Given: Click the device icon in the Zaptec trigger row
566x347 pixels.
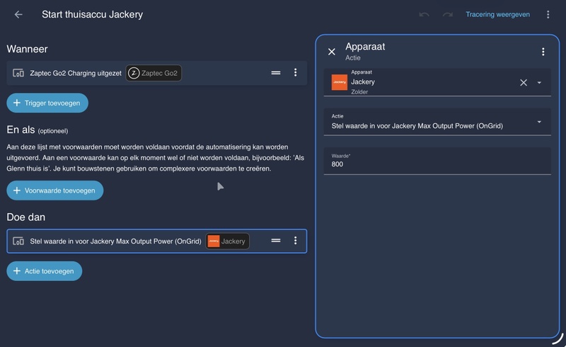Looking at the screenshot, I should pyautogui.click(x=18, y=73).
